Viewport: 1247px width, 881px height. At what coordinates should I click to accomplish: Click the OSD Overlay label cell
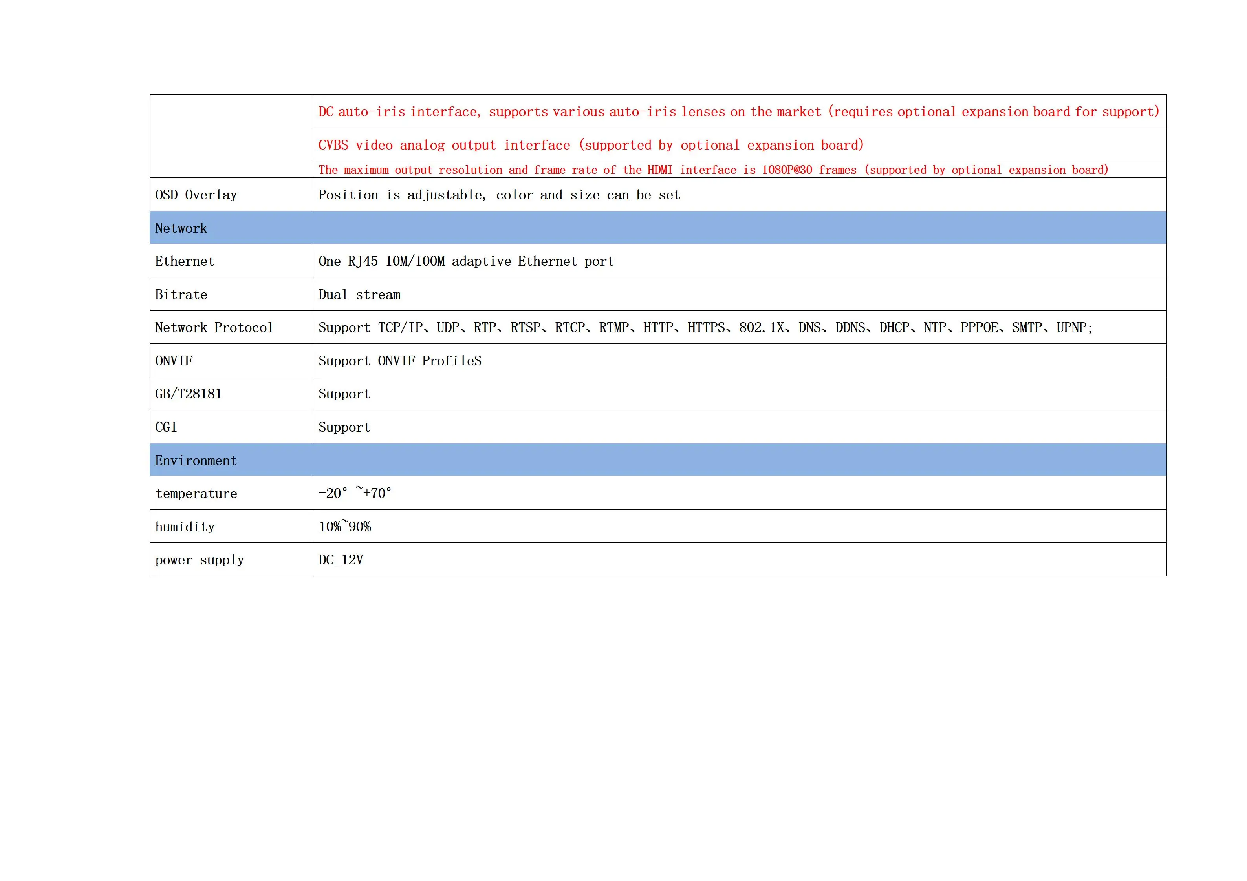click(196, 195)
